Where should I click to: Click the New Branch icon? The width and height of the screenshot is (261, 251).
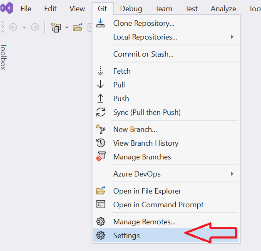101,129
